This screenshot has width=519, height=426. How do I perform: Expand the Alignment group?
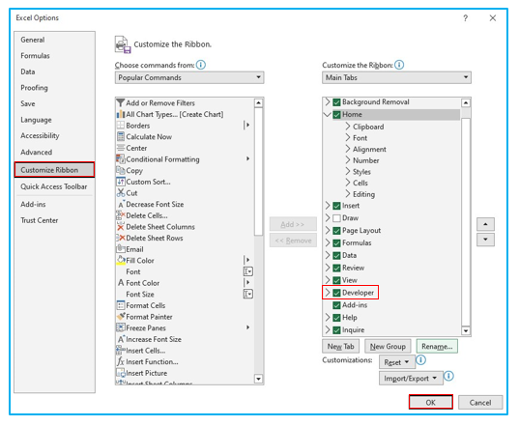[348, 149]
